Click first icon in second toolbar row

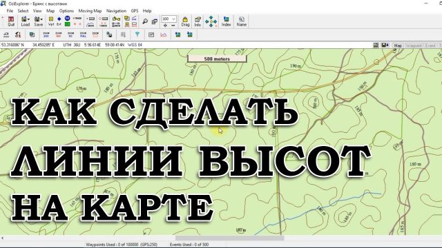(x=6, y=34)
